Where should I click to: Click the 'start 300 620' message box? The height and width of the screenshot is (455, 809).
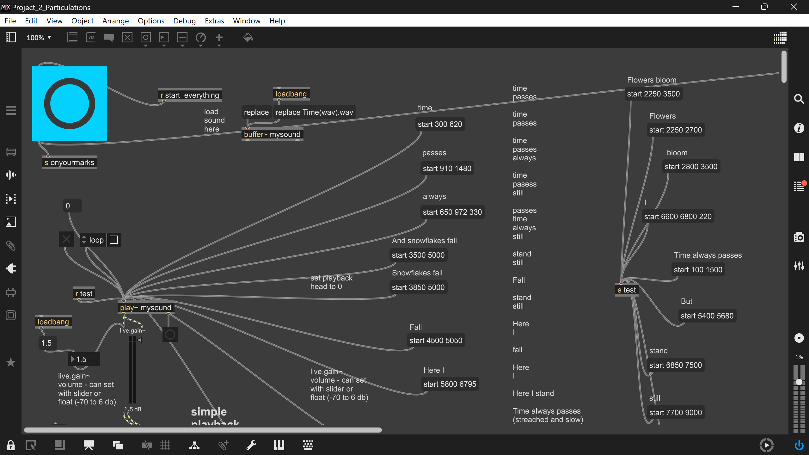pyautogui.click(x=440, y=124)
